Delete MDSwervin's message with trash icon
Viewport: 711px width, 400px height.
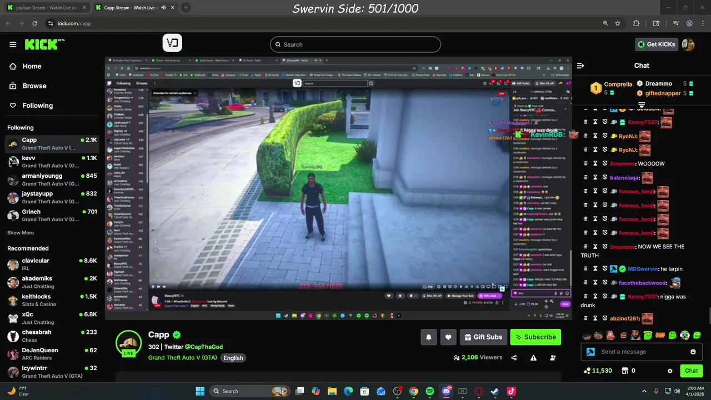585,269
